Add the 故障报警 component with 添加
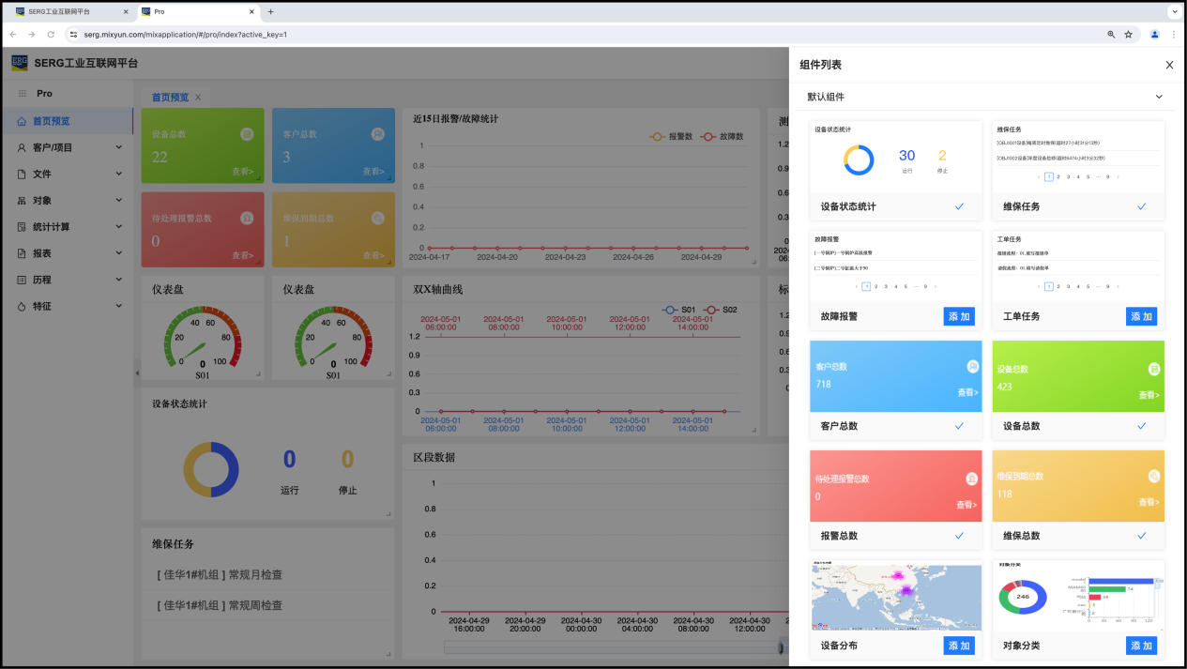The width and height of the screenshot is (1187, 669). click(959, 316)
